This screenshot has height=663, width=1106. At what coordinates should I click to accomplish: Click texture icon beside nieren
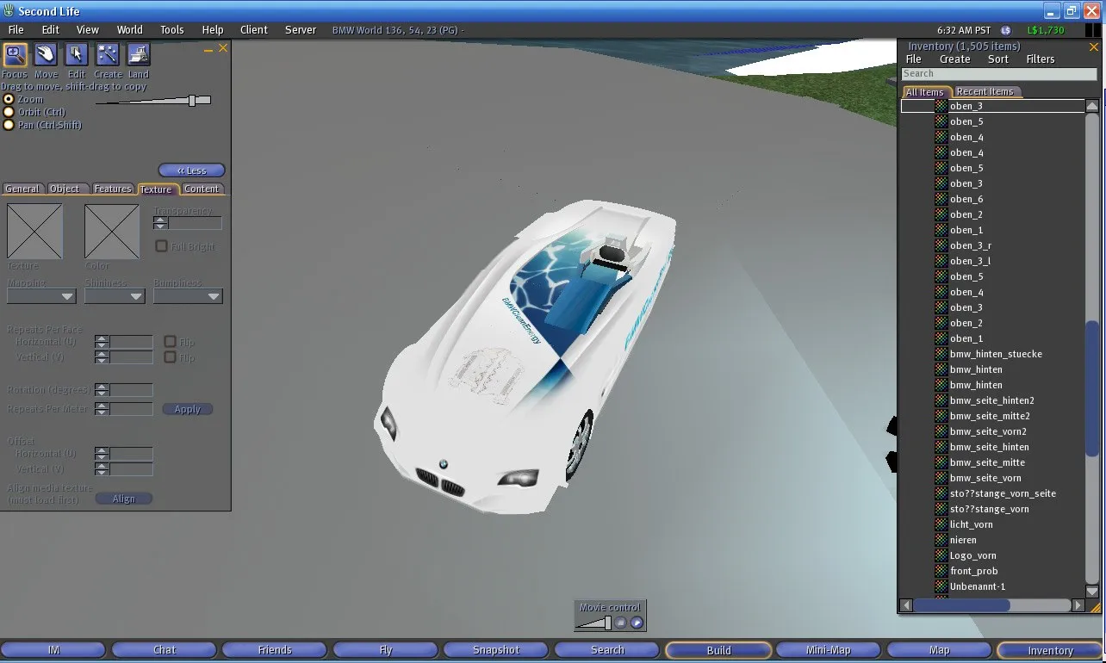pyautogui.click(x=941, y=540)
